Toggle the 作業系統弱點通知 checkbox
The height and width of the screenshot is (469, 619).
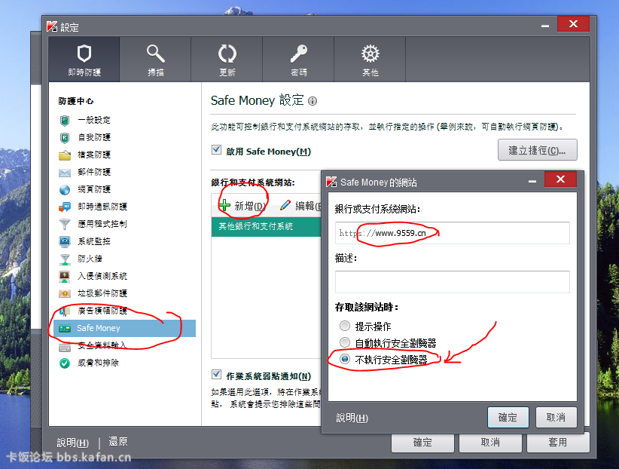(216, 375)
